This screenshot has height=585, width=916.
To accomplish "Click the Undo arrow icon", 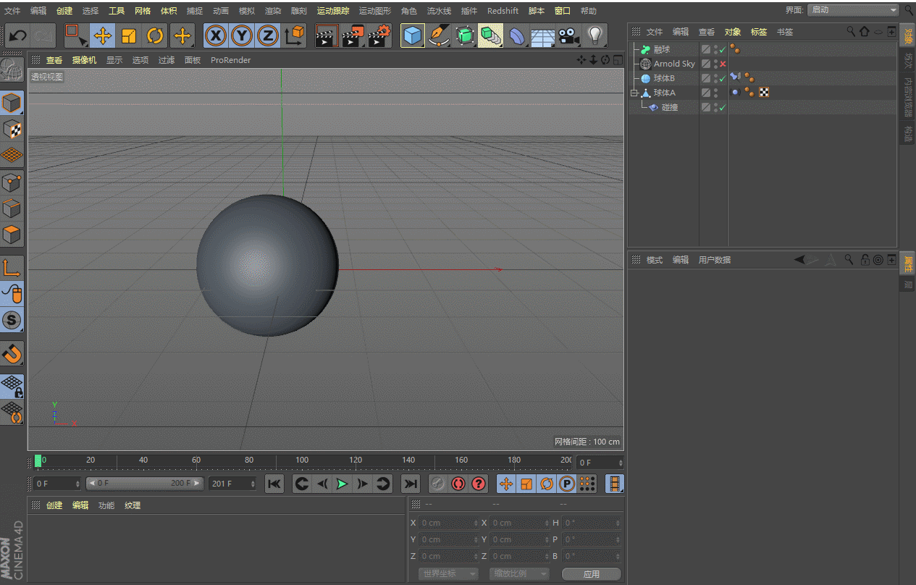I will (x=18, y=35).
